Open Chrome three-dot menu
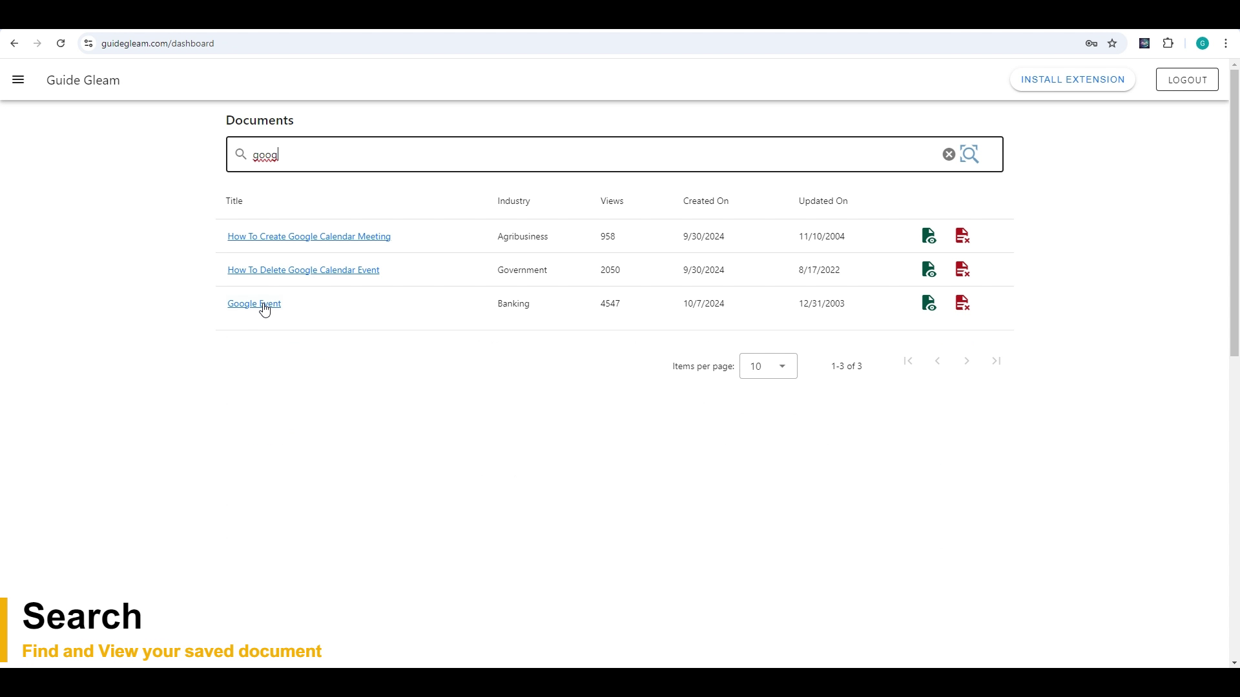 click(x=1226, y=43)
